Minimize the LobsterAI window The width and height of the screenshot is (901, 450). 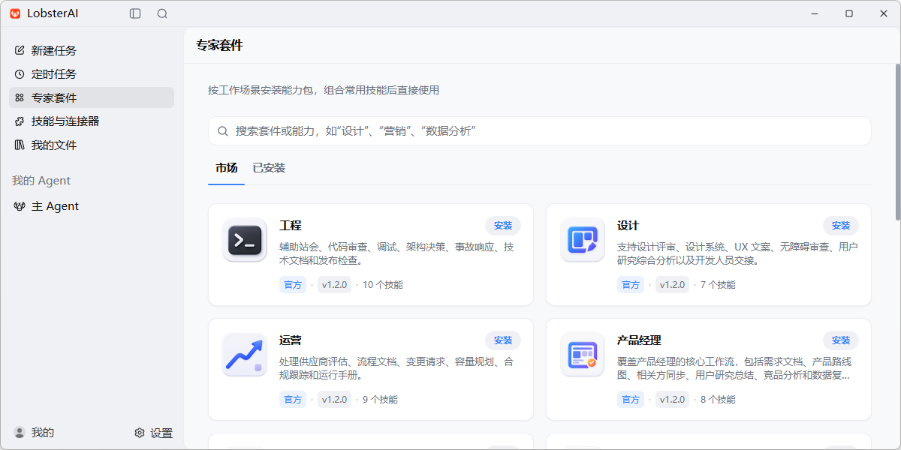(x=815, y=13)
